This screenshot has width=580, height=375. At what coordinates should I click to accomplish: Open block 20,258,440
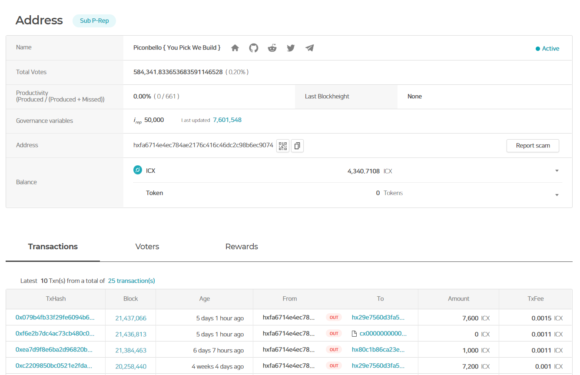point(131,367)
